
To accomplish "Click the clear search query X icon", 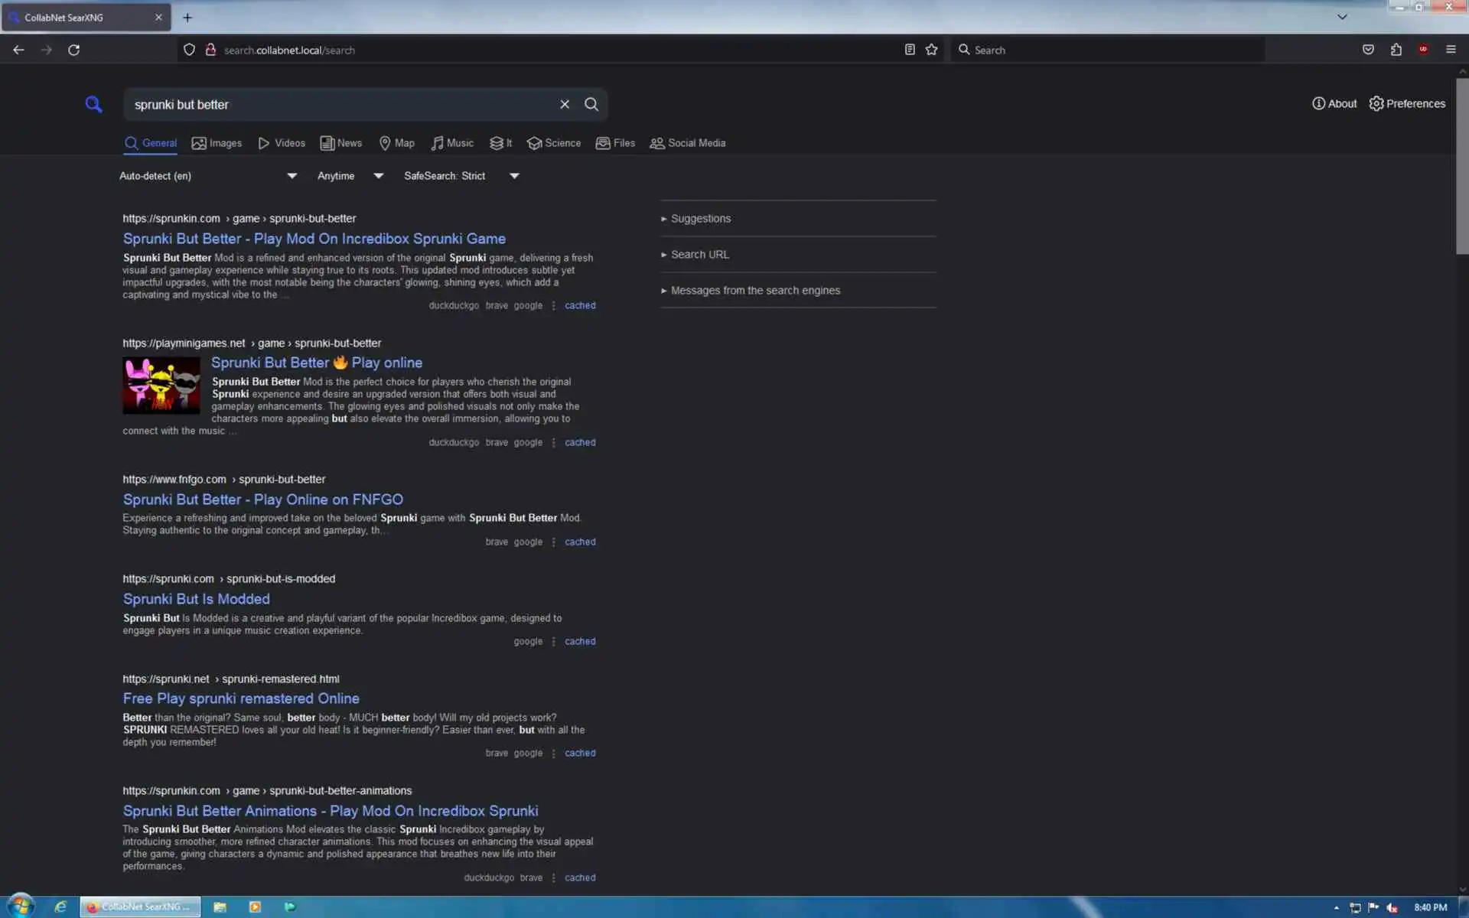I will [x=565, y=104].
